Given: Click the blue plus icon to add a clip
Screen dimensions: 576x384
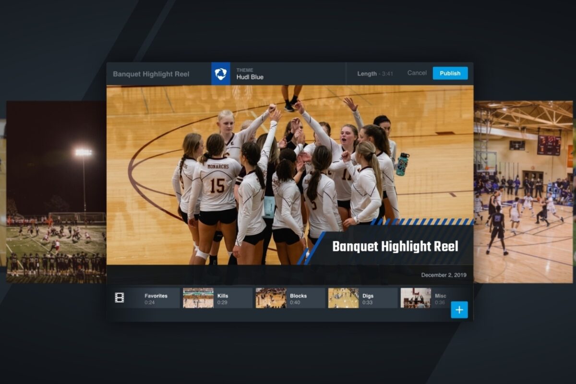Looking at the screenshot, I should [459, 311].
